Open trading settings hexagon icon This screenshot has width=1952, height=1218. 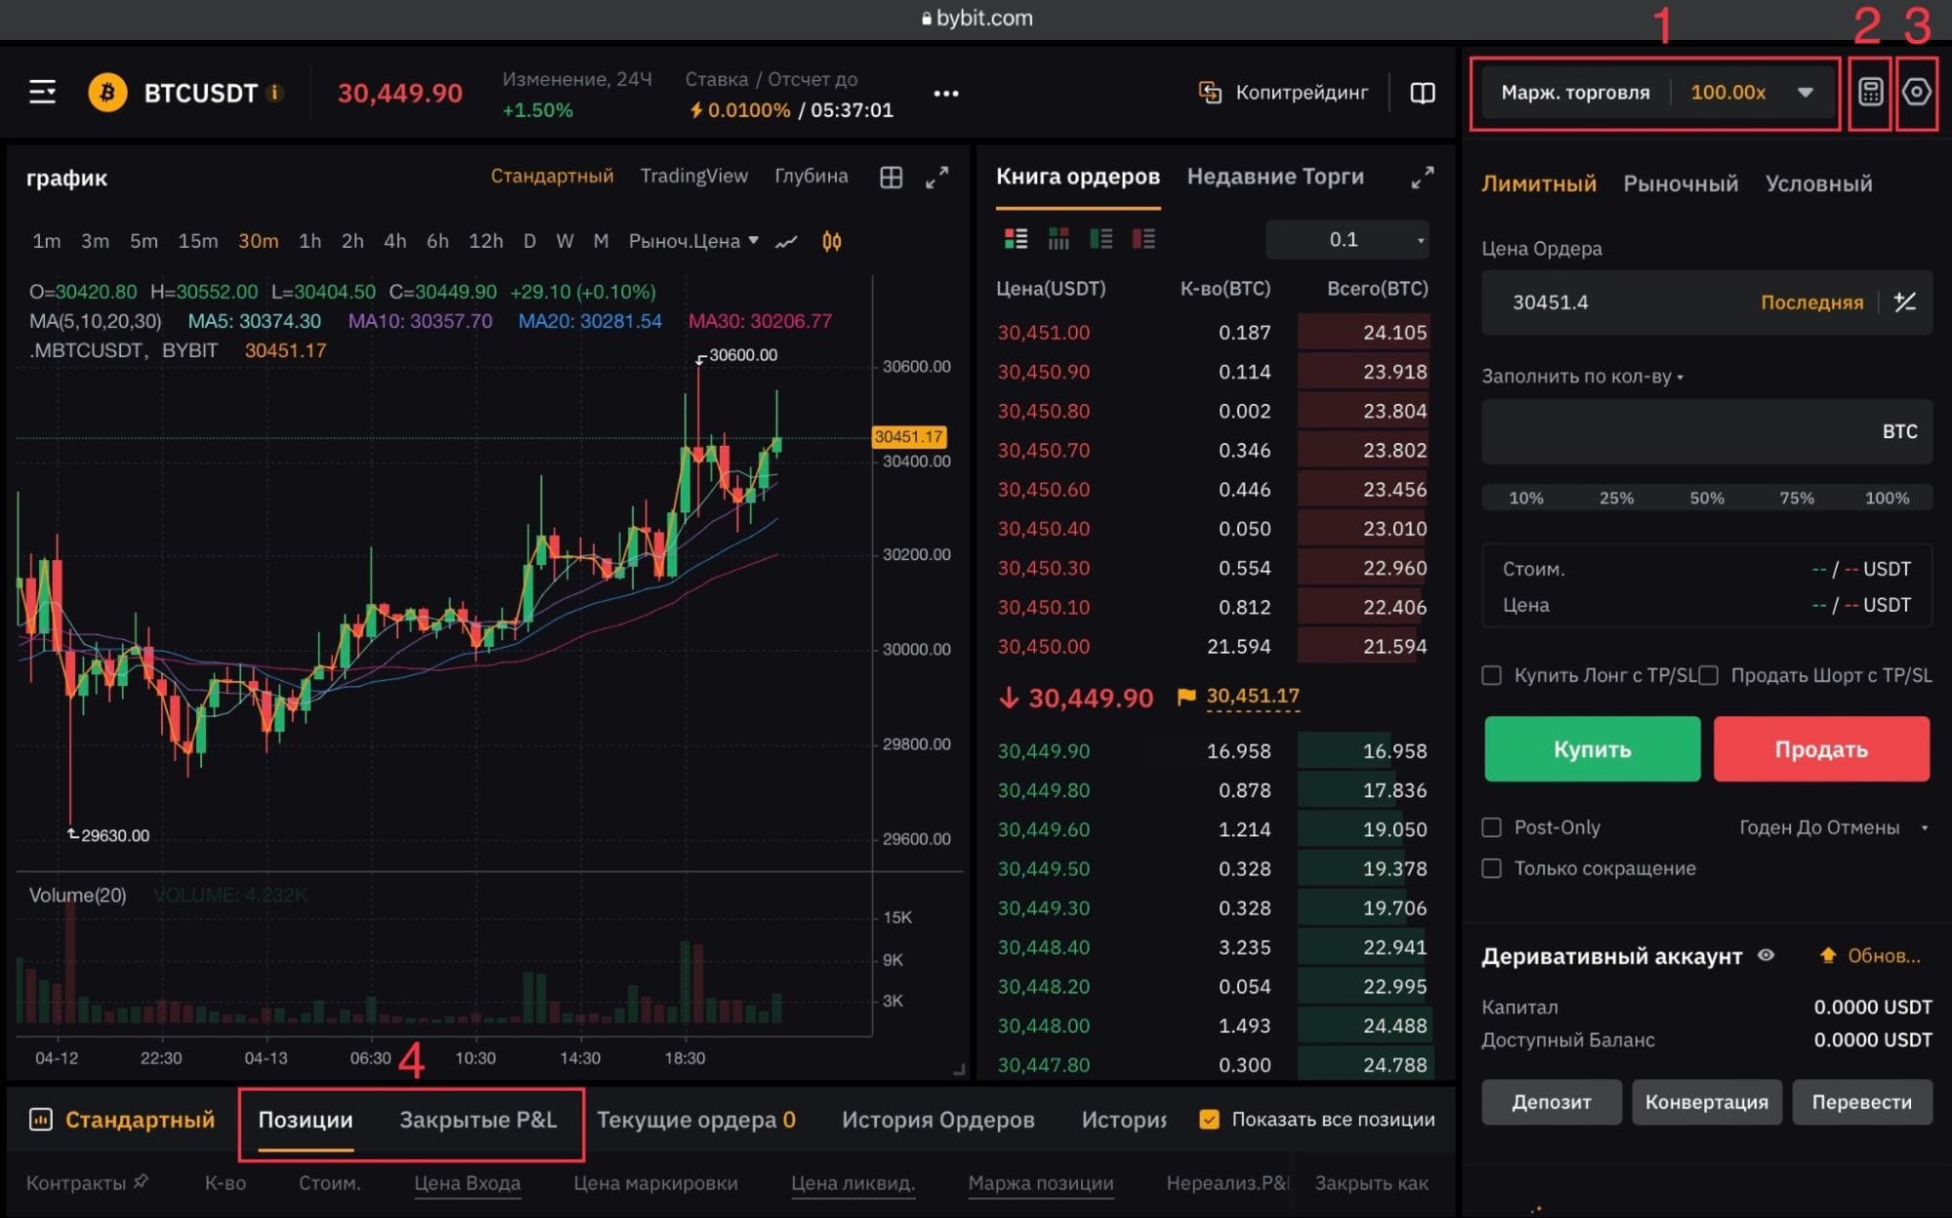point(1917,93)
